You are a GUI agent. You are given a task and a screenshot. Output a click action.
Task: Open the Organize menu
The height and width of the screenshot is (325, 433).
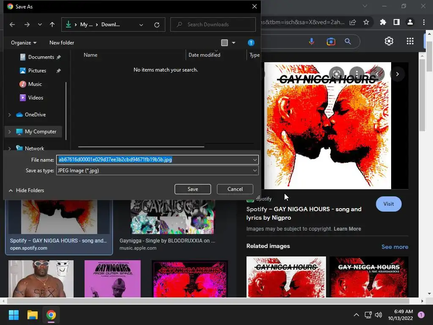pyautogui.click(x=24, y=43)
